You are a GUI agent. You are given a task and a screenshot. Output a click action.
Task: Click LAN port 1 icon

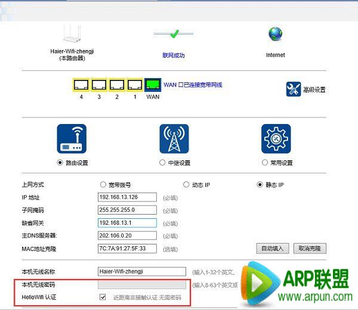click(x=135, y=85)
